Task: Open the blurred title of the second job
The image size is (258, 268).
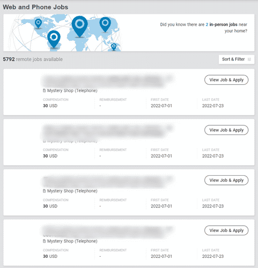Action: coord(107,131)
